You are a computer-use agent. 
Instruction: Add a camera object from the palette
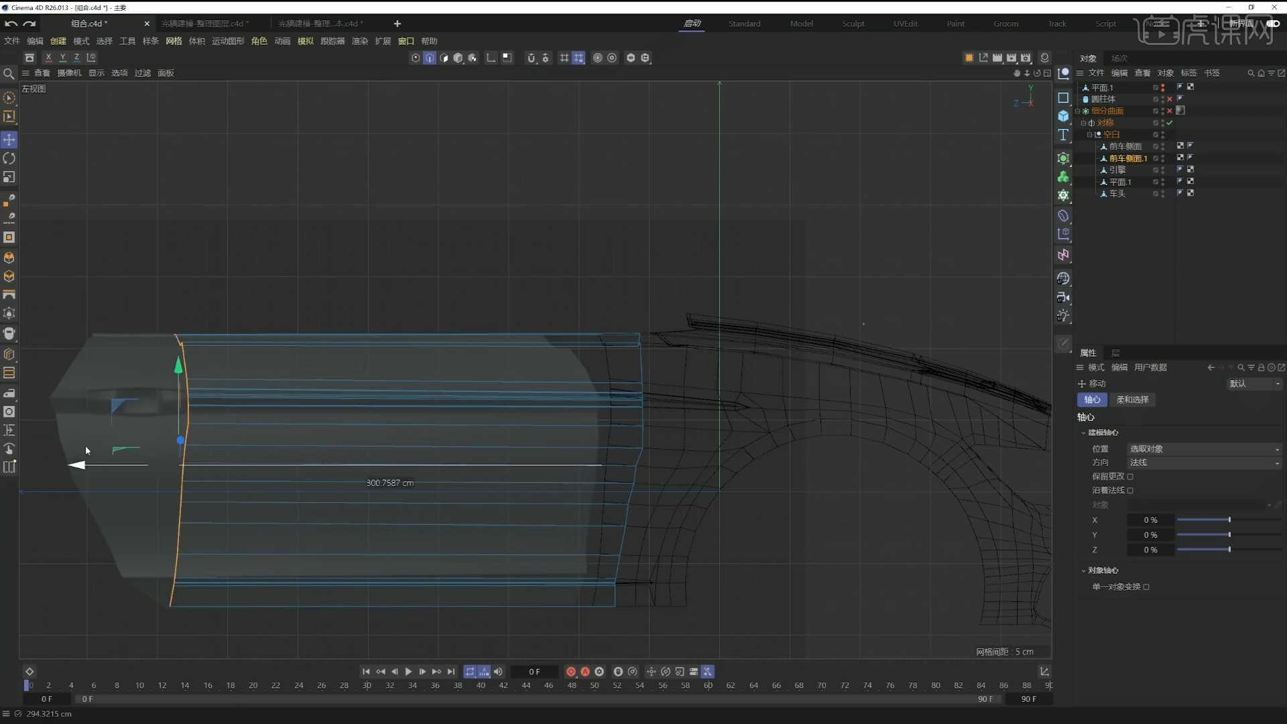click(1063, 297)
